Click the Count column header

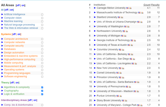(147, 5)
